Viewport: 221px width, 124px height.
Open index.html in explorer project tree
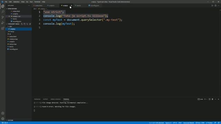coord(19,37)
